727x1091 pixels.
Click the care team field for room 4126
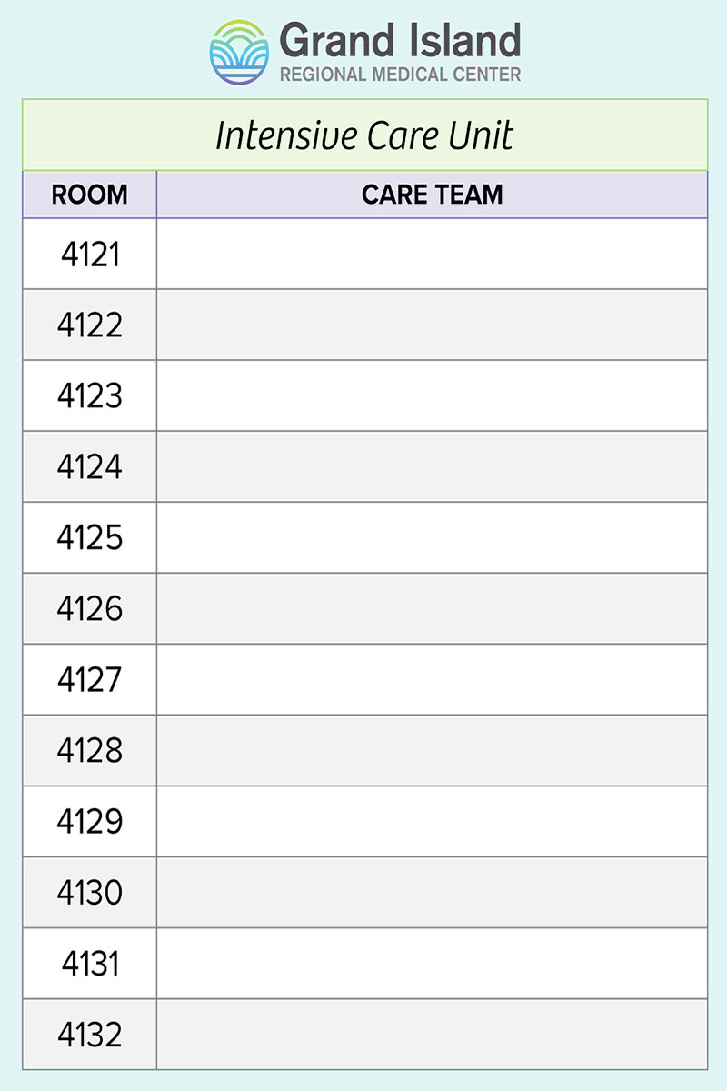pos(433,608)
